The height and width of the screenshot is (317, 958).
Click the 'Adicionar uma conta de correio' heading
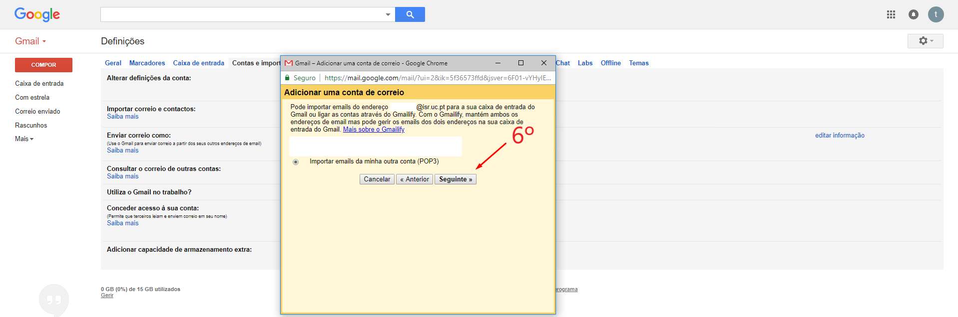coord(344,93)
